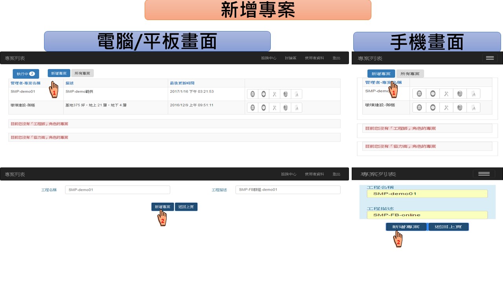Viewport: 503px width, 283px height.
Task: Select 執行中 tab with badge 2
Action: point(26,74)
